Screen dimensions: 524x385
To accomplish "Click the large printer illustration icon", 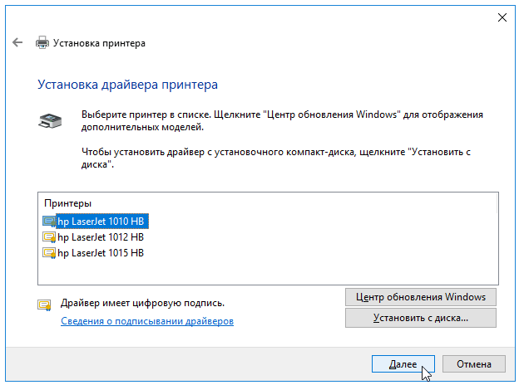I will (50, 121).
